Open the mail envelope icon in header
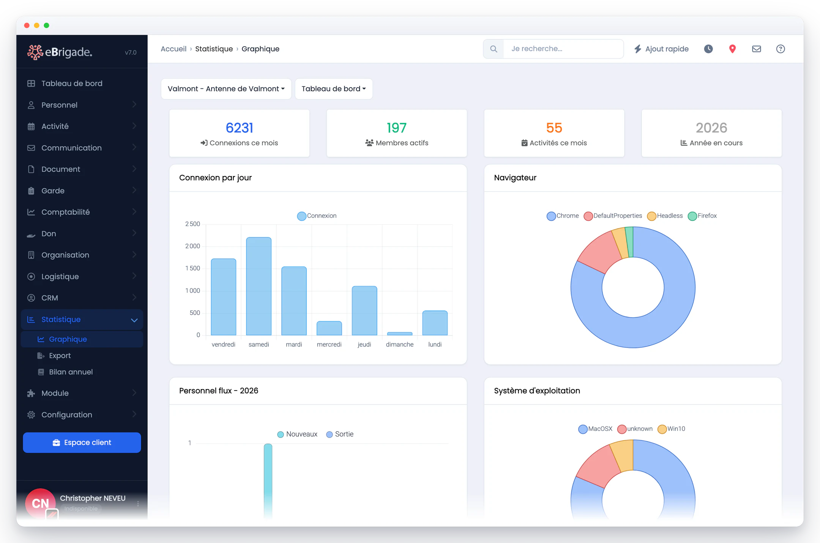The height and width of the screenshot is (543, 820). pos(756,49)
